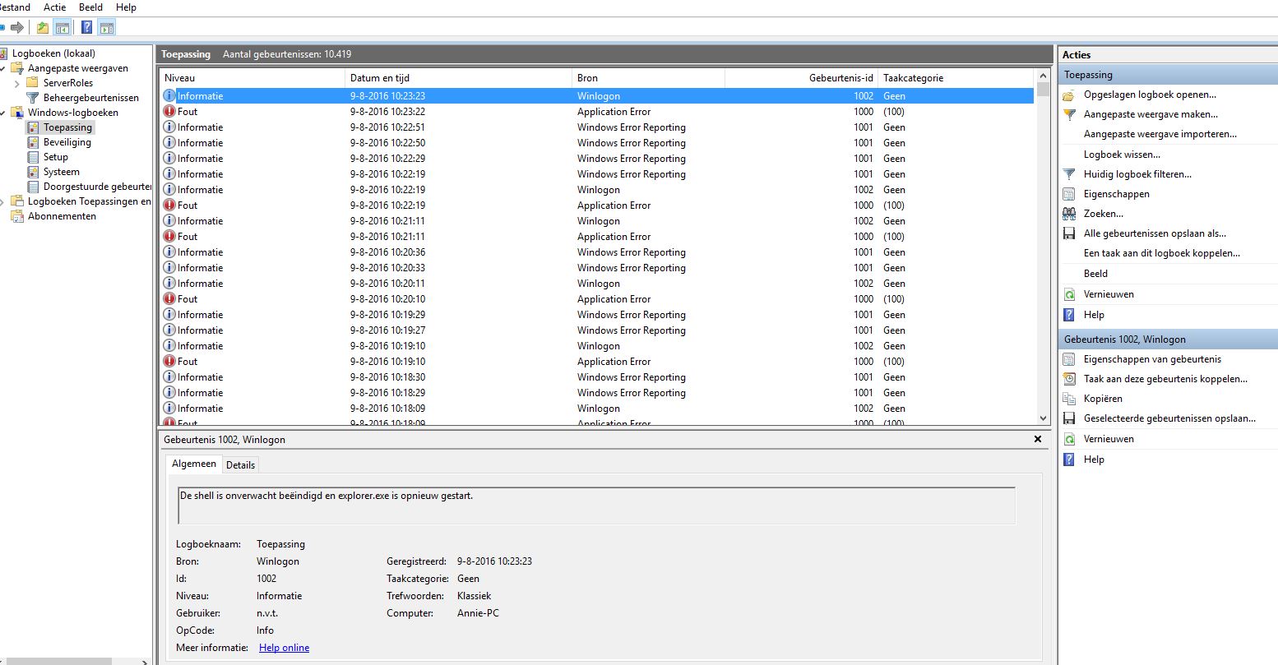
Task: Select Windows Error Reporting event at 10:19:27
Action: tap(597, 330)
